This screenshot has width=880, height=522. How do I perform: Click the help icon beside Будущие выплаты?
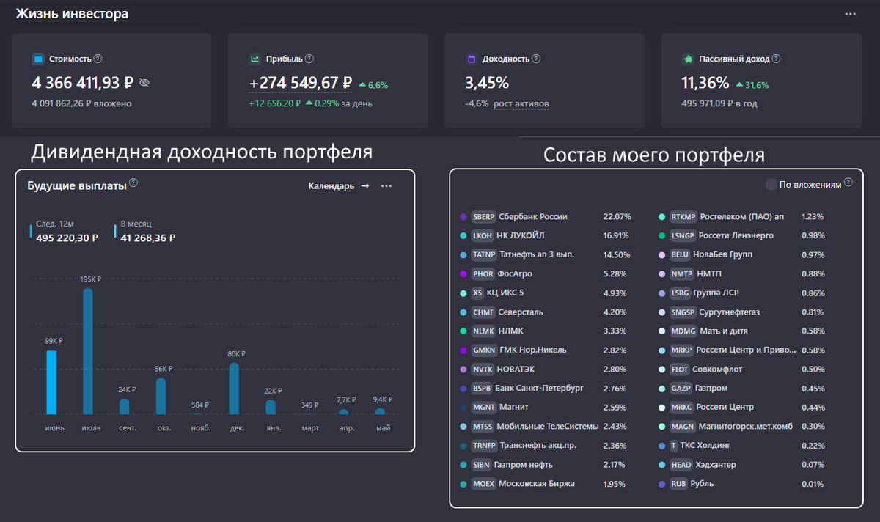coord(133,183)
